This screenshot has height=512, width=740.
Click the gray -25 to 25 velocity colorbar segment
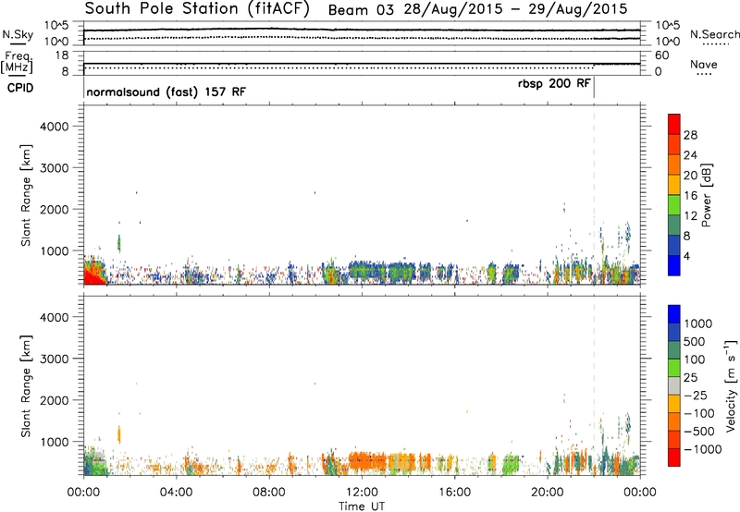pyautogui.click(x=674, y=386)
